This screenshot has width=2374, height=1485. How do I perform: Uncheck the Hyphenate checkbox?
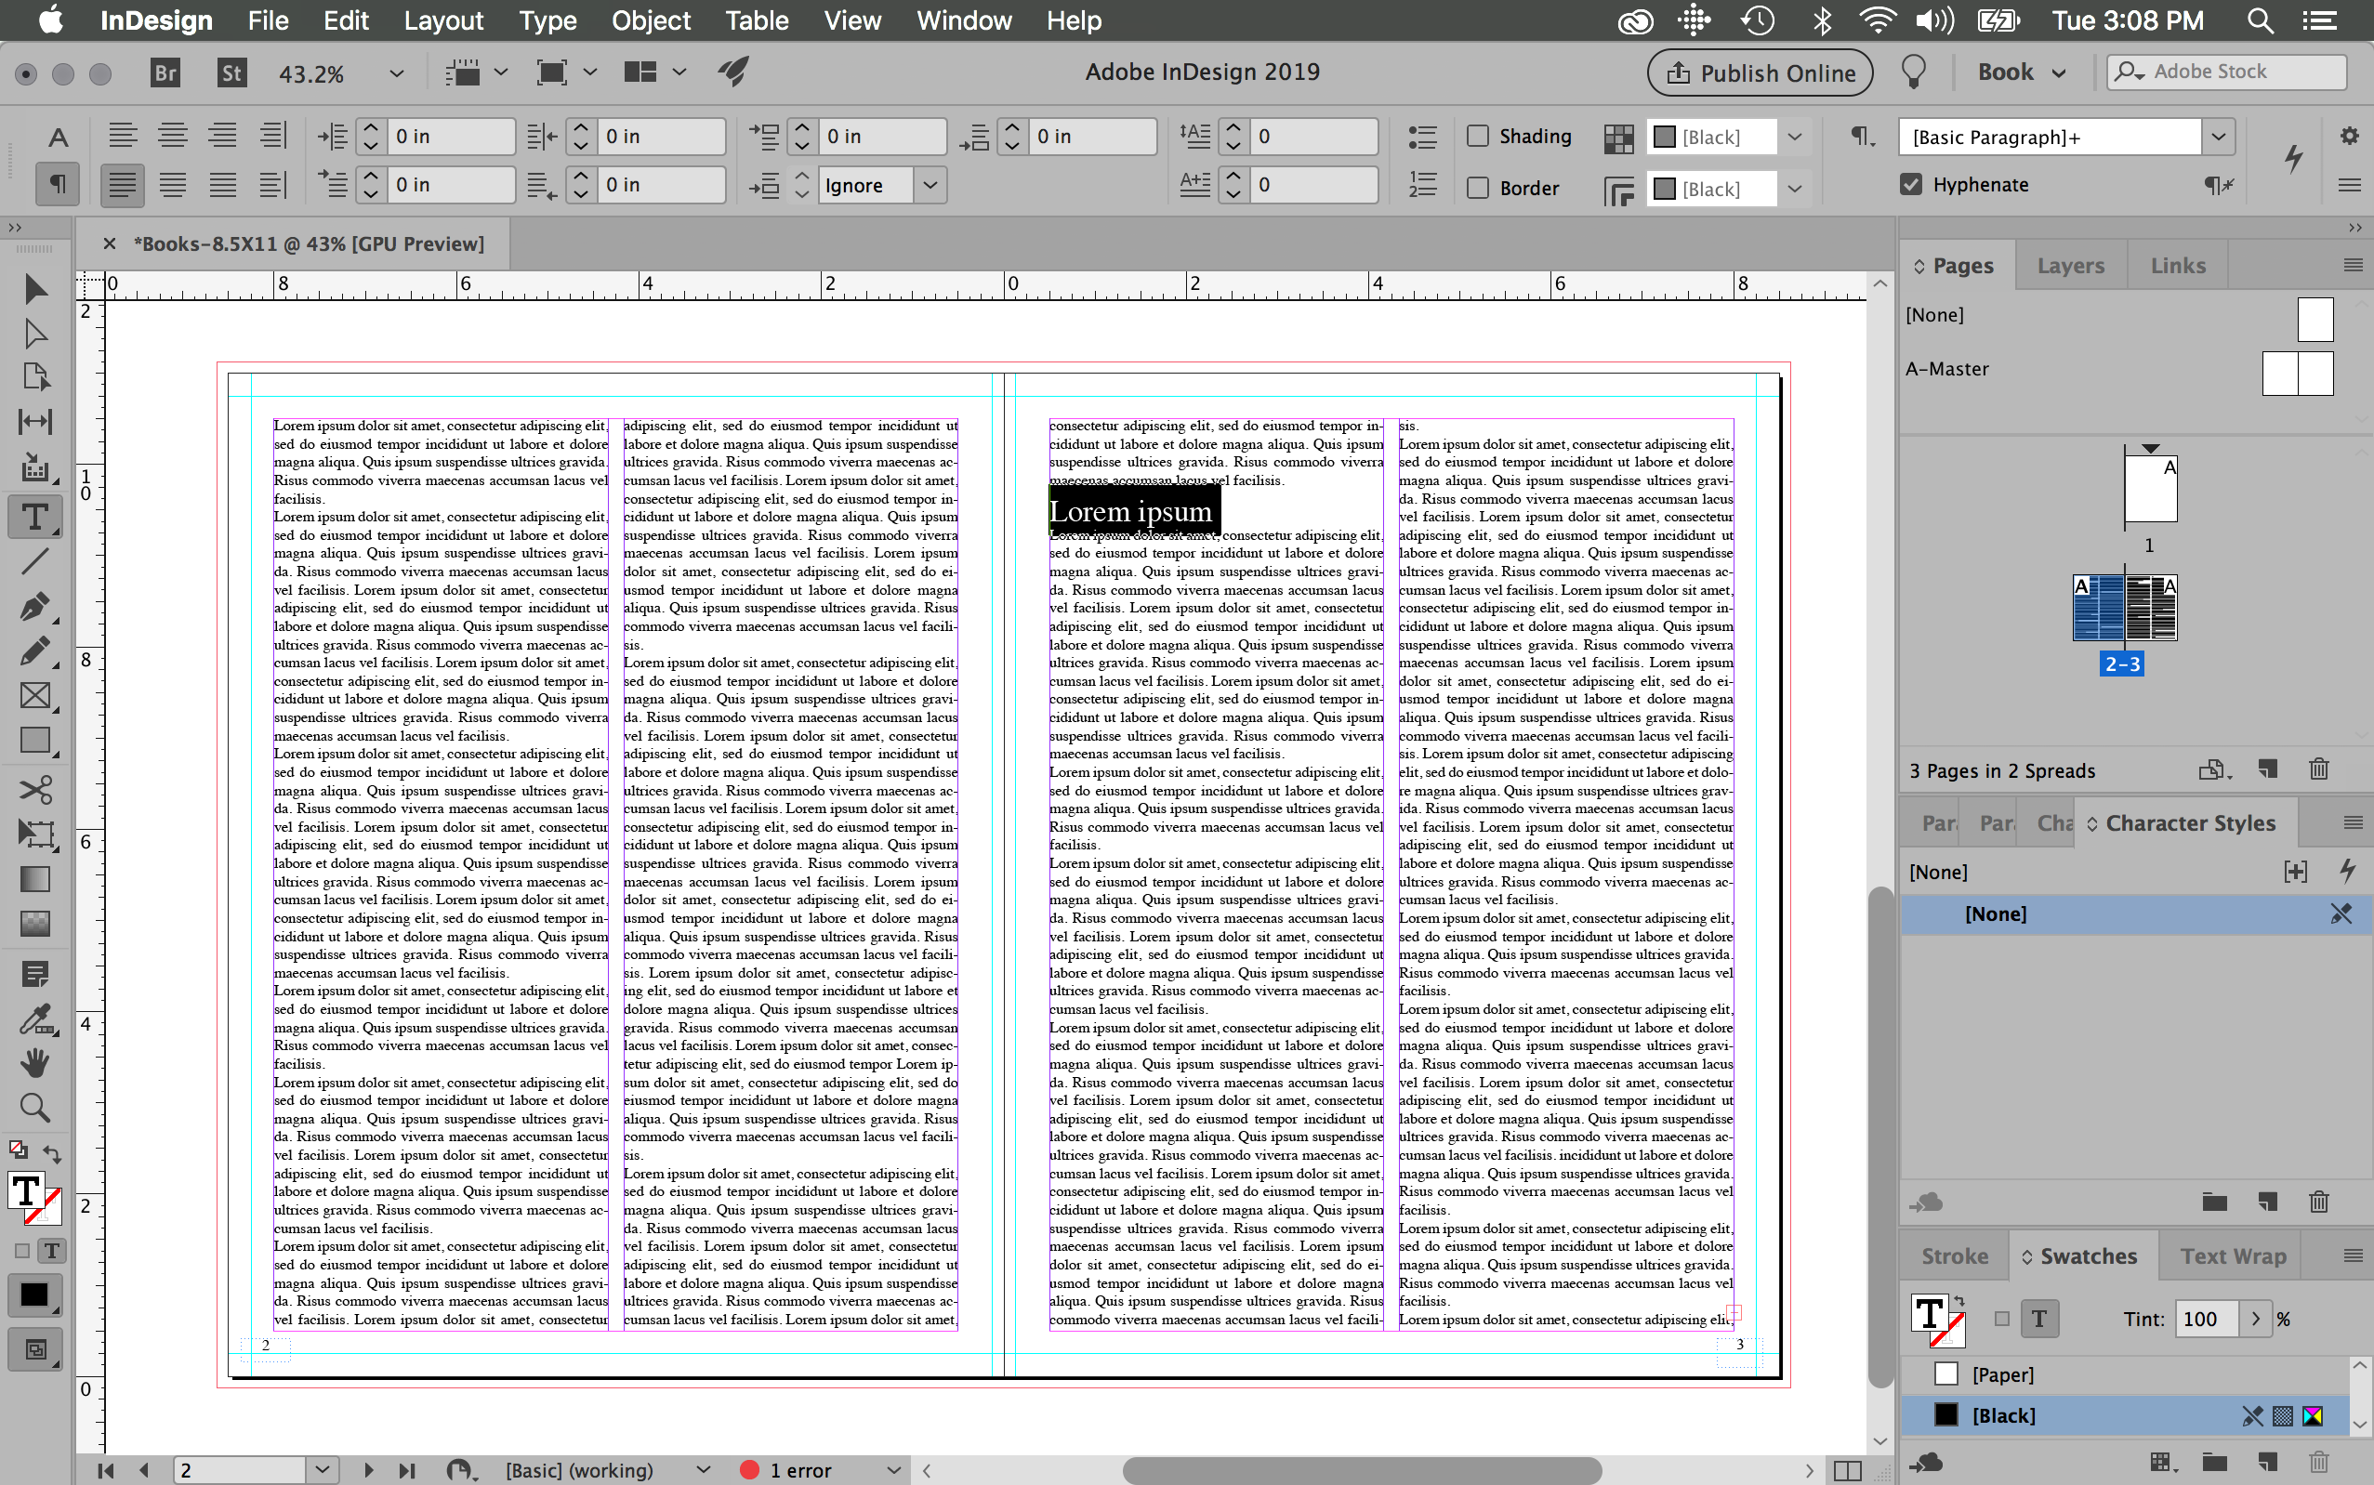pyautogui.click(x=1910, y=185)
